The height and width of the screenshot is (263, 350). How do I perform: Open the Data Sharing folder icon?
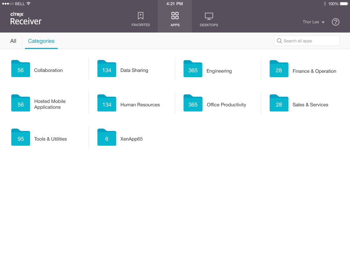pyautogui.click(x=107, y=68)
